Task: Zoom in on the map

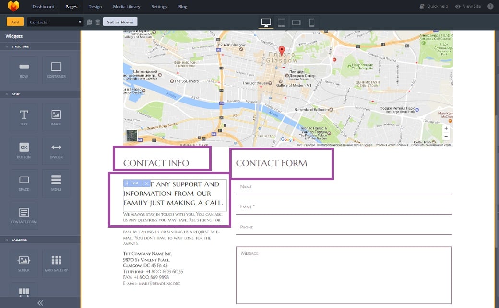Action: coord(446,128)
